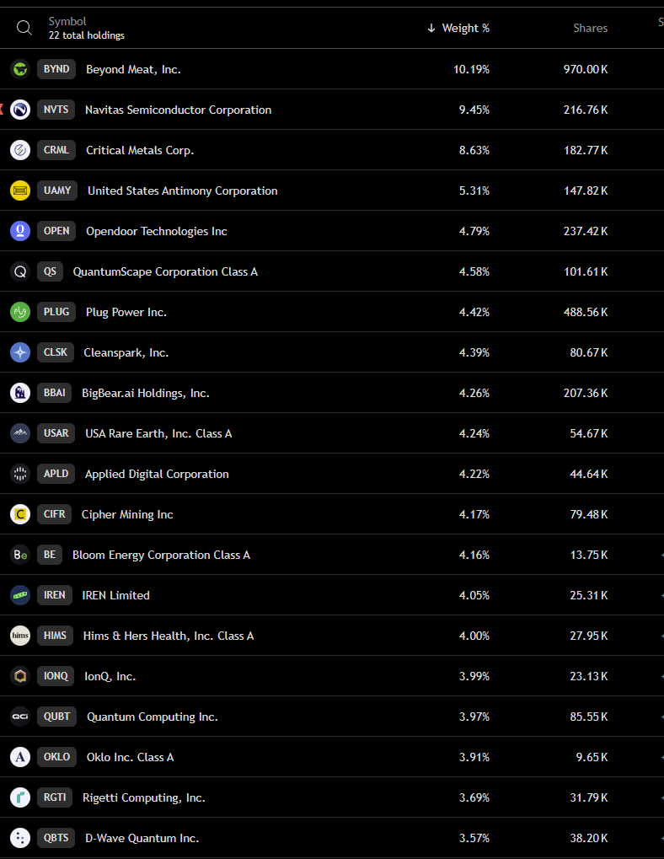Click the QuantumScape Q logo icon
Image resolution: width=664 pixels, height=859 pixels.
point(20,271)
